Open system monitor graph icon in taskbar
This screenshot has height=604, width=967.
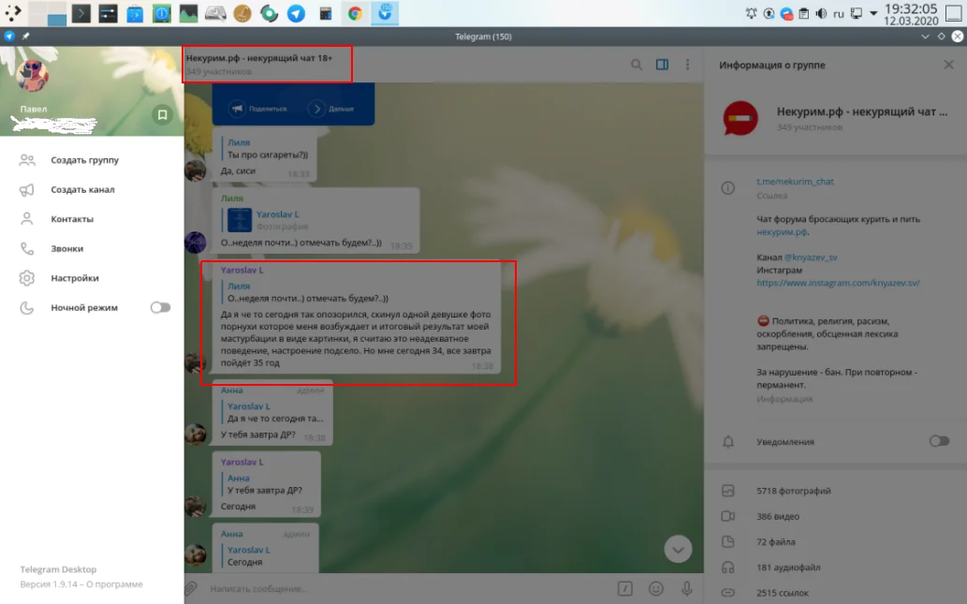[x=189, y=13]
